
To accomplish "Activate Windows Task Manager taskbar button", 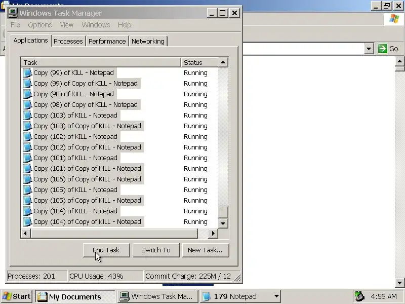I will 158,296.
